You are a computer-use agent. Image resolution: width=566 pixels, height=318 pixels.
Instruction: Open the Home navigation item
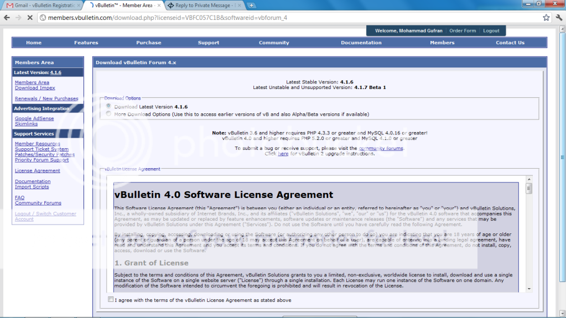pyautogui.click(x=34, y=43)
